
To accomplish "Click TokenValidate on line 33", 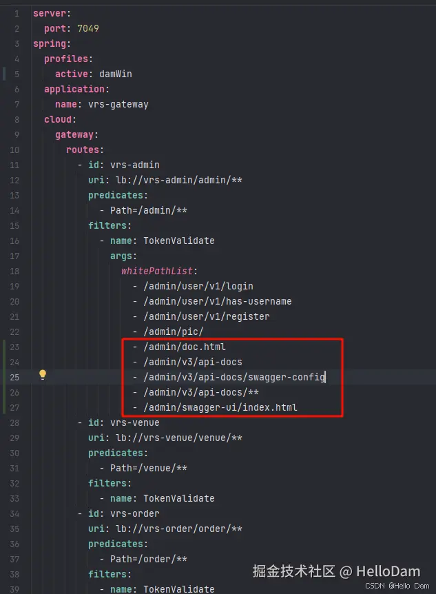I will click(x=179, y=498).
